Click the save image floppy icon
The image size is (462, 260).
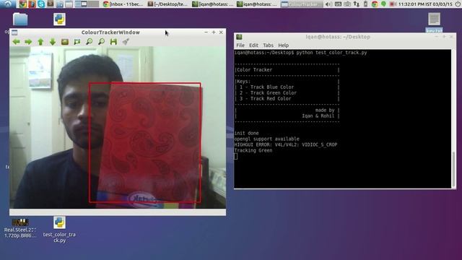pos(113,42)
